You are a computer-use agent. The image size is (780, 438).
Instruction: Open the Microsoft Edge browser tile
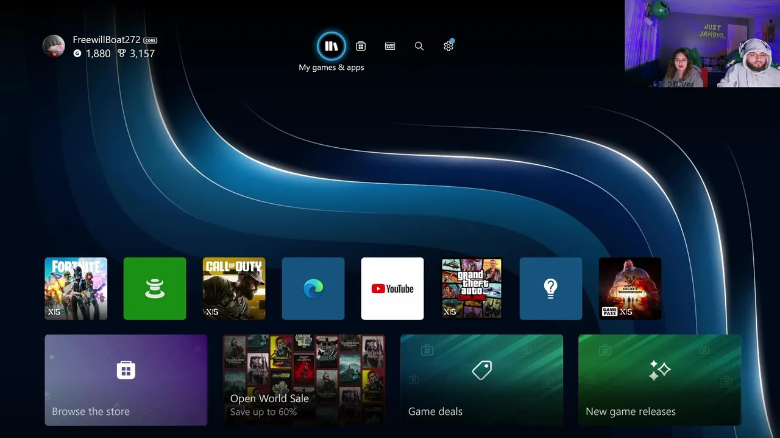click(313, 288)
